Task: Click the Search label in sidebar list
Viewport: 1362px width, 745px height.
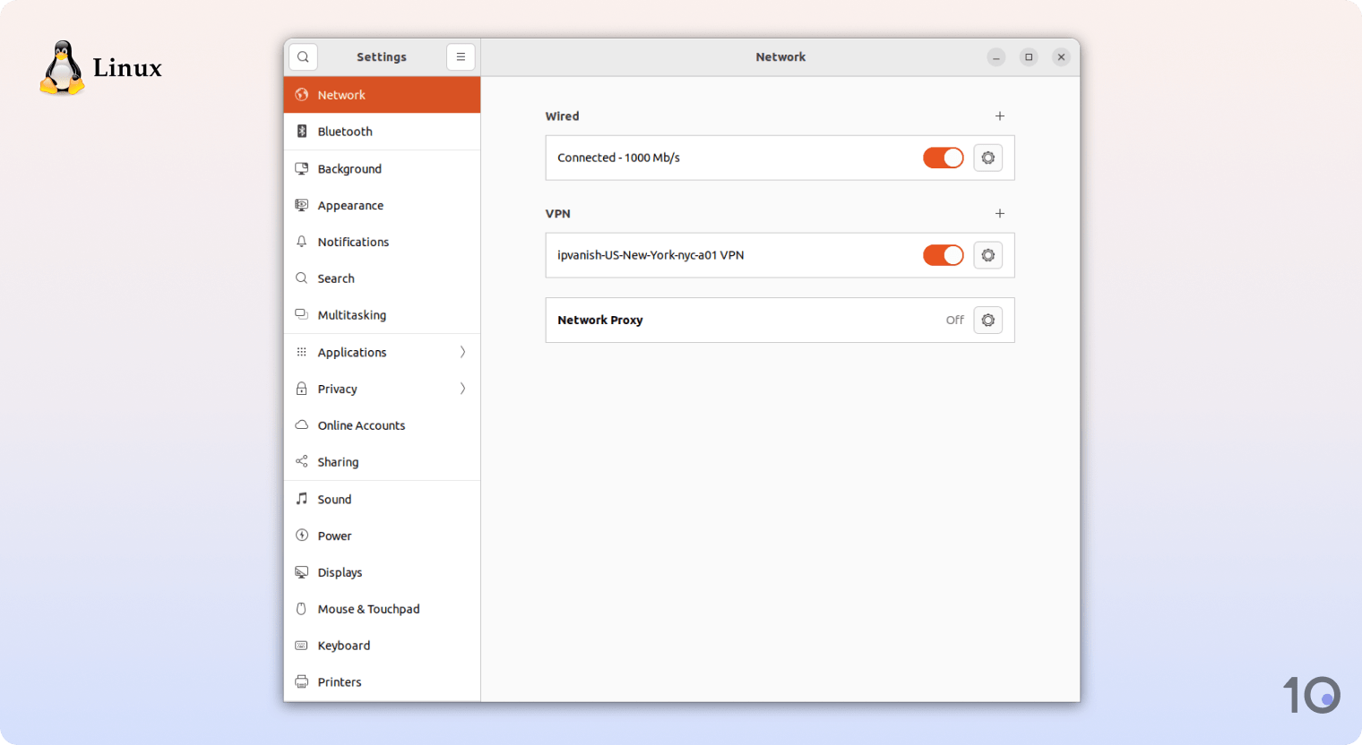Action: pos(336,278)
